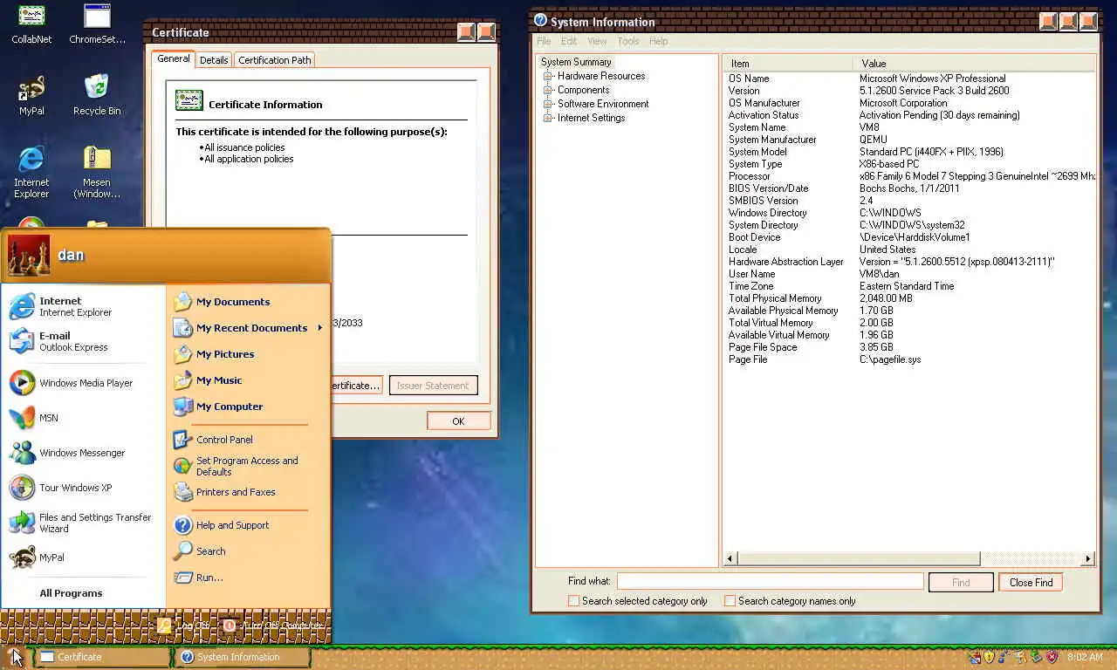The image size is (1117, 670).
Task: Open the Help menu in System Information
Action: [659, 41]
